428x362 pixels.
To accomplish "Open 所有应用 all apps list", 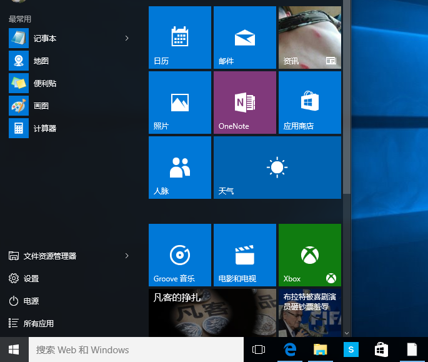I will pyautogui.click(x=39, y=323).
